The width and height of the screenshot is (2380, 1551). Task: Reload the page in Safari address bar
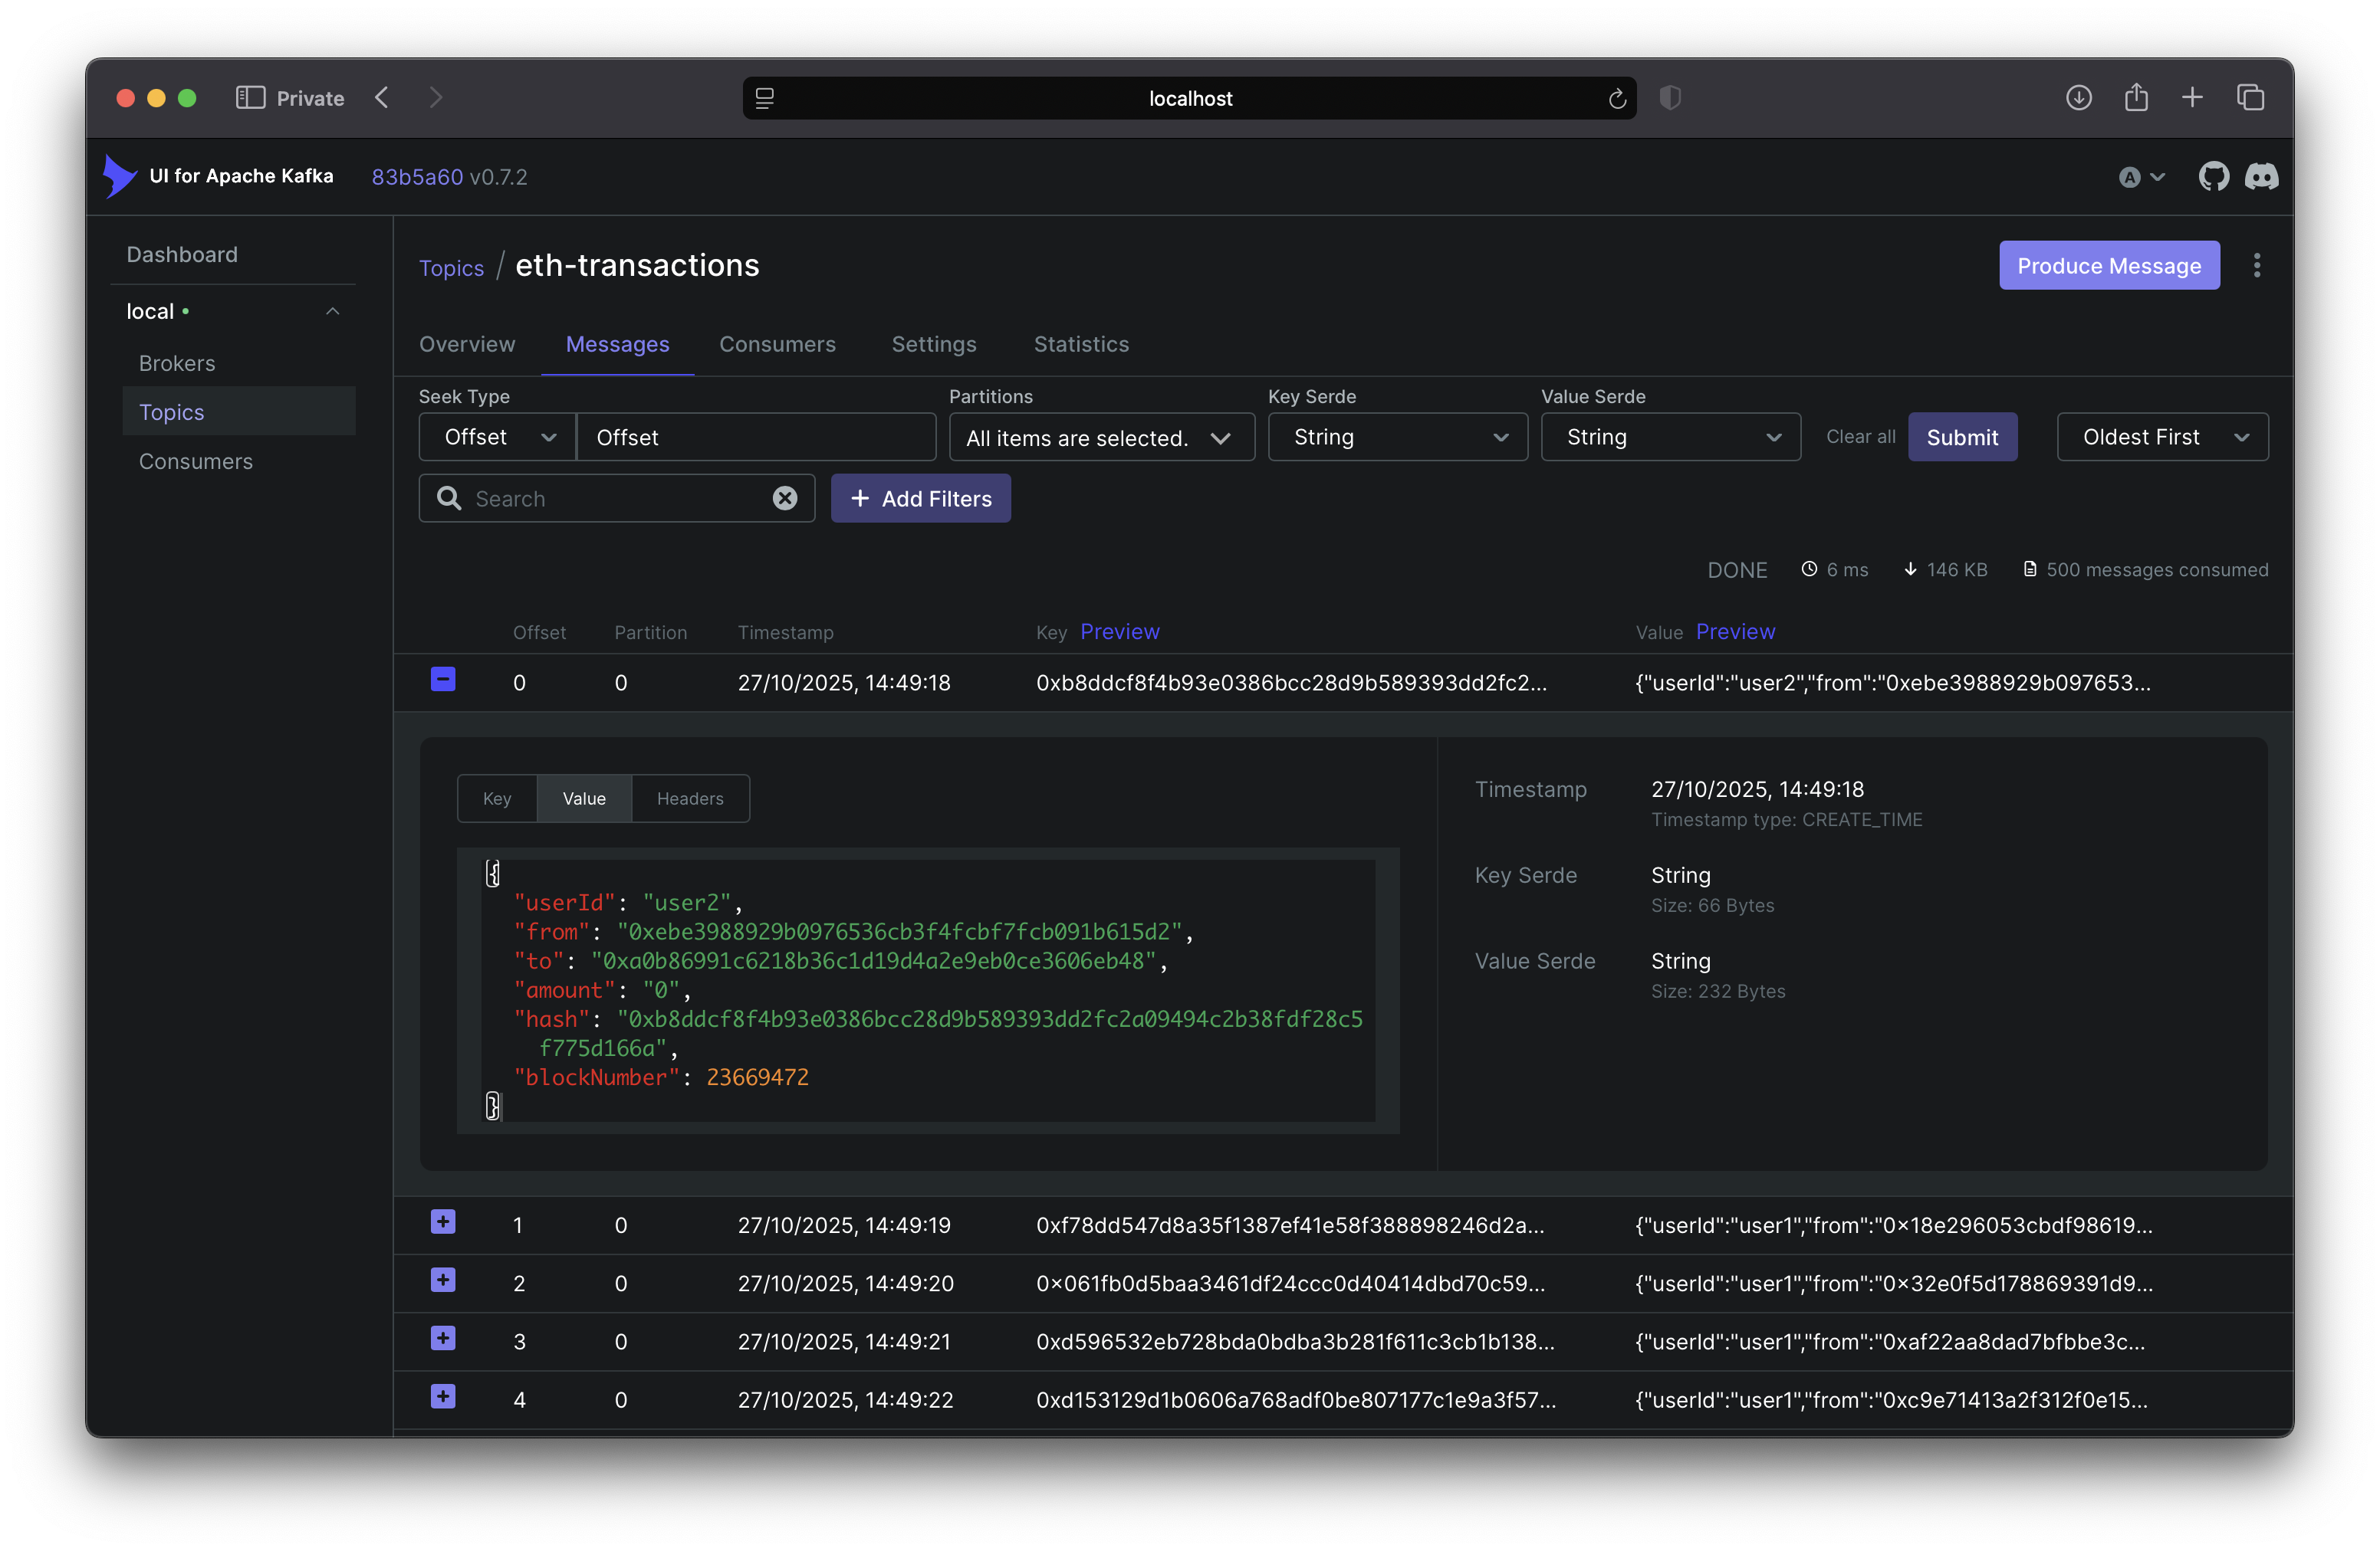1616,98
